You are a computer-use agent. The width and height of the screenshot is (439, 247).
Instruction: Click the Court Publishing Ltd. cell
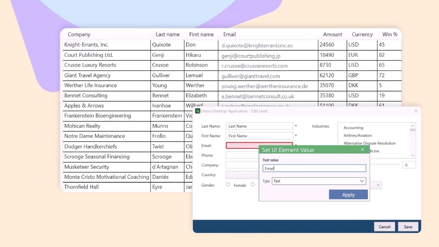coord(107,55)
